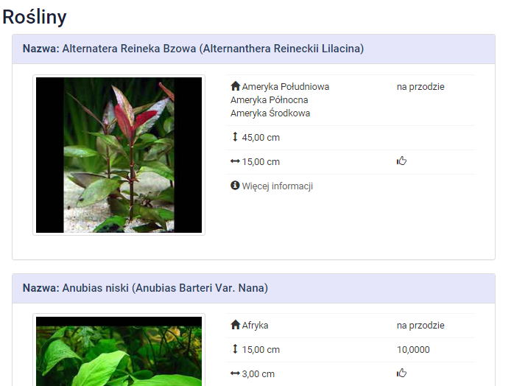514x386 pixels.
Task: Click the 10,0000 value in Anubias card
Action: point(413,350)
